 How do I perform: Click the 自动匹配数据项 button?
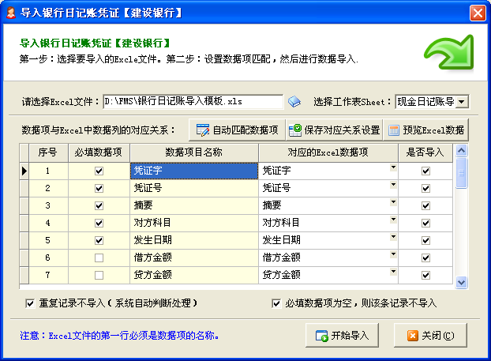pos(237,130)
